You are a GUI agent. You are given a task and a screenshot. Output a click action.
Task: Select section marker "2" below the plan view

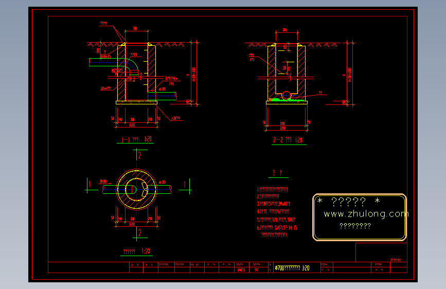[x=139, y=233]
